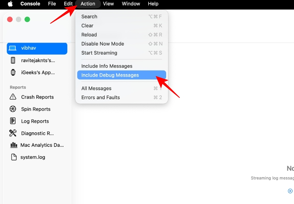Click the blue play streaming button

(290, 191)
